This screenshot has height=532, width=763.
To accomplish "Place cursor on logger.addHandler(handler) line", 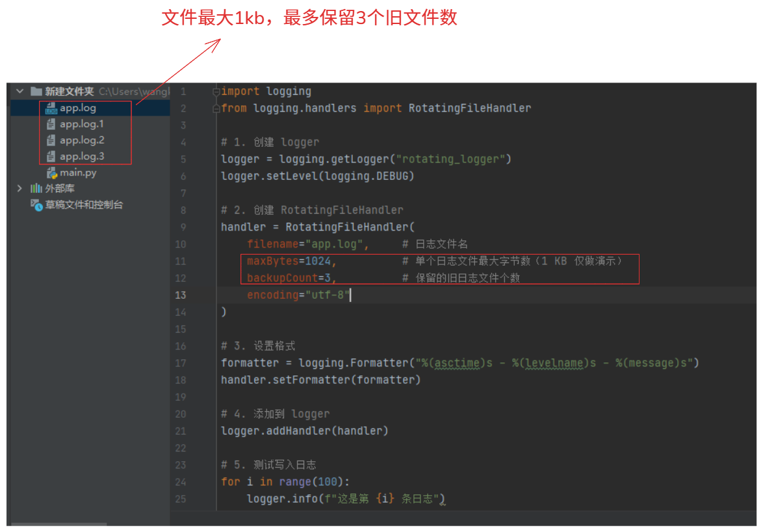I will (304, 431).
